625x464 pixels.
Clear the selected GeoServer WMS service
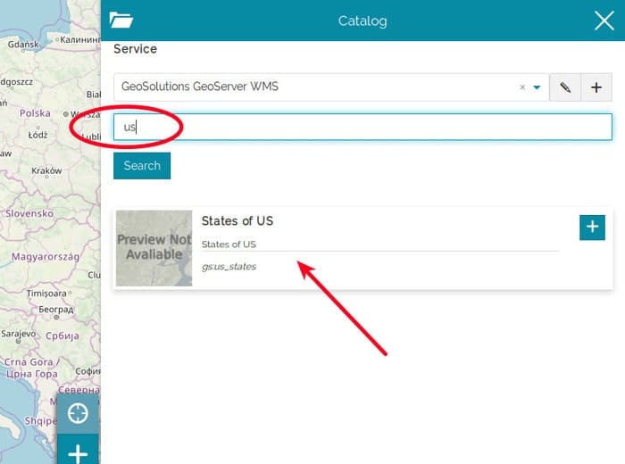tap(522, 87)
